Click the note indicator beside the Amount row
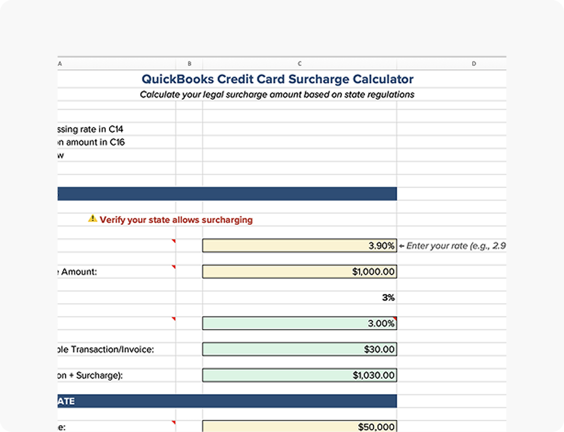 coord(174,268)
